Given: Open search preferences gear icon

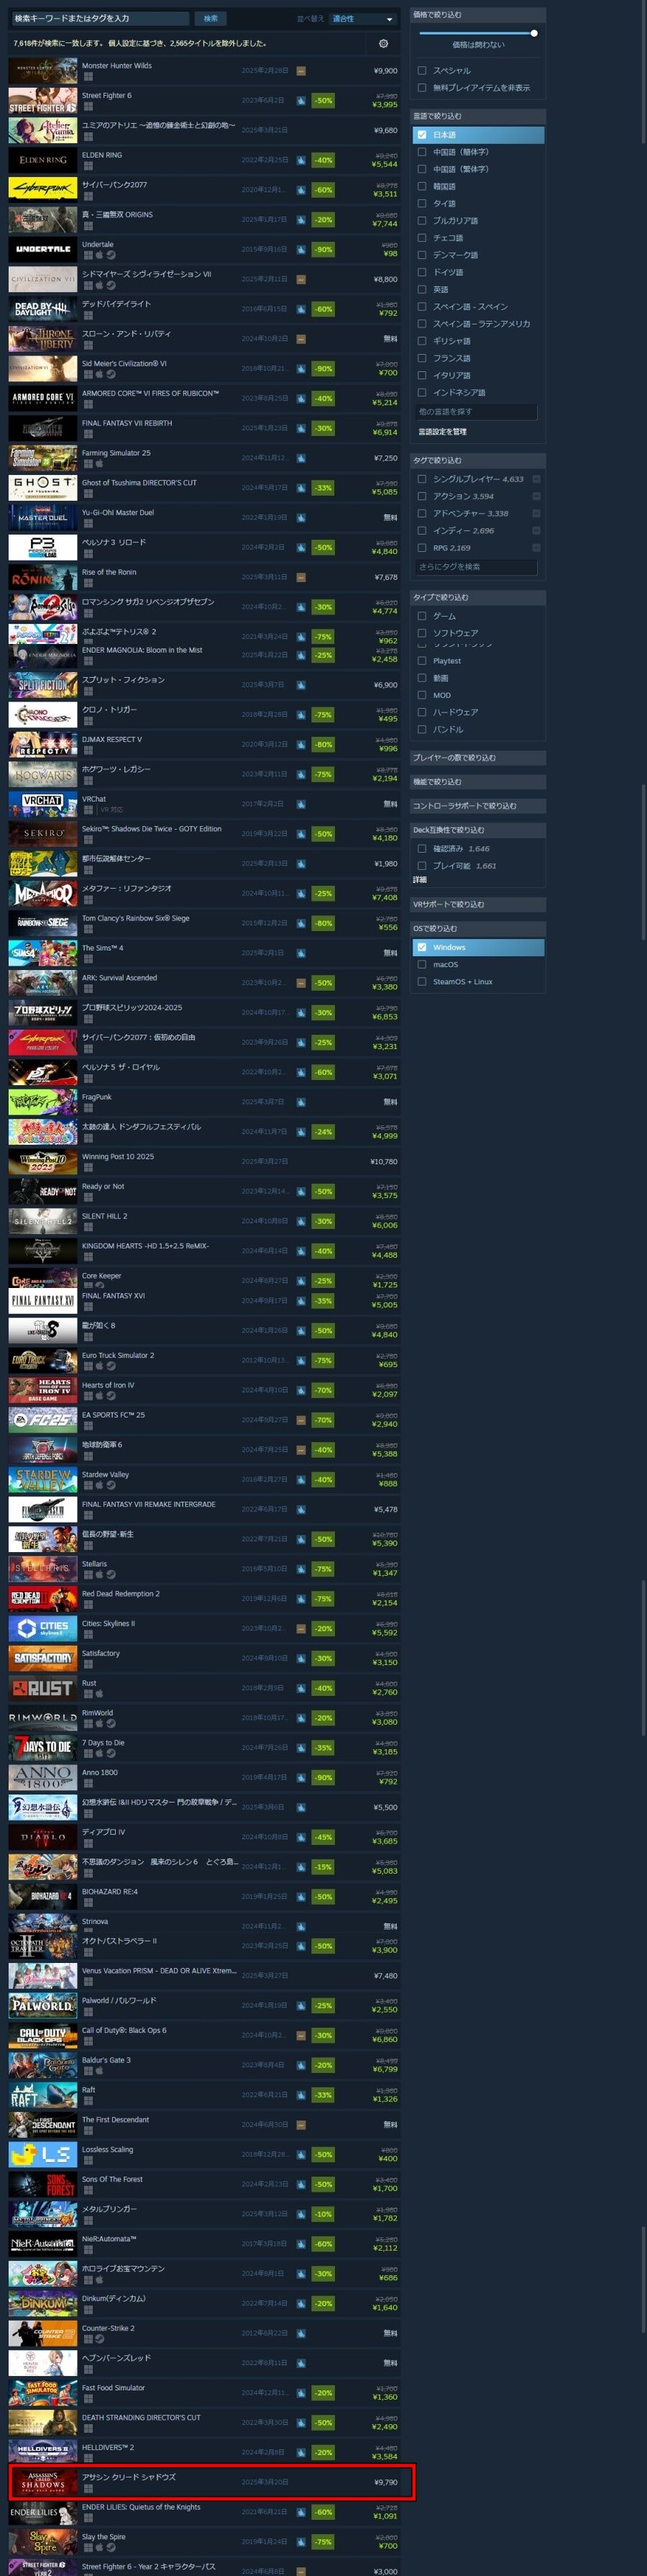Looking at the screenshot, I should [383, 43].
